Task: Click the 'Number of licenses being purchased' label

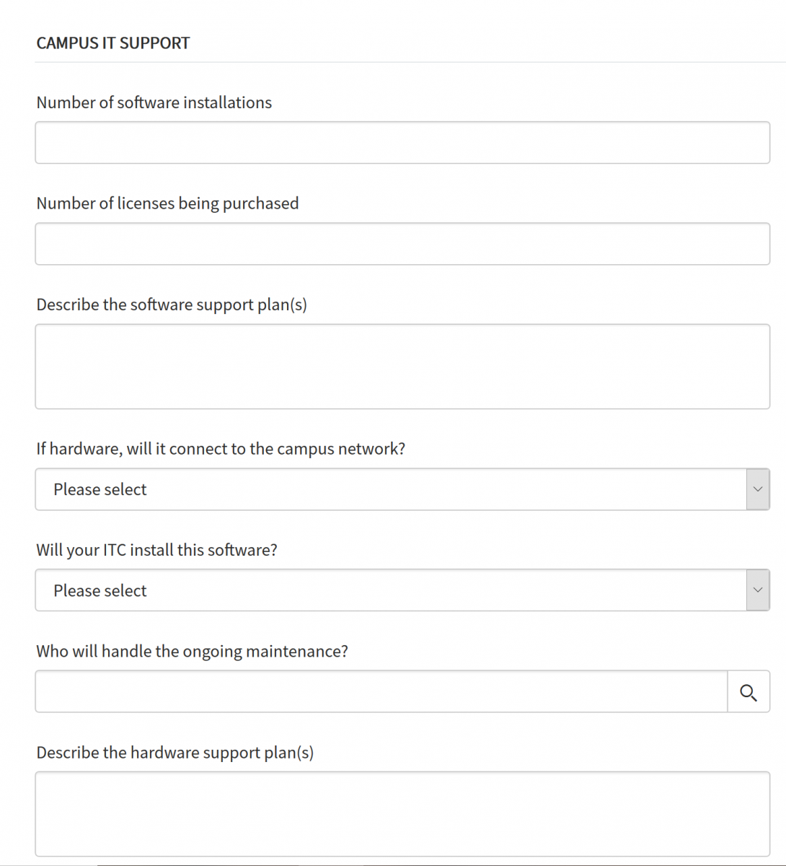Action: click(x=167, y=204)
